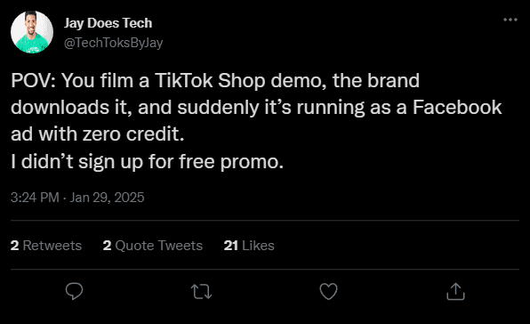Image resolution: width=530 pixels, height=324 pixels.
Task: Open the three-dot more options menu
Action: [x=510, y=20]
